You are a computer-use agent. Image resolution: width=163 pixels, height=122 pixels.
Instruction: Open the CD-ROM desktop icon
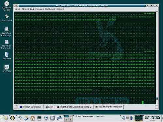pos(7,6)
